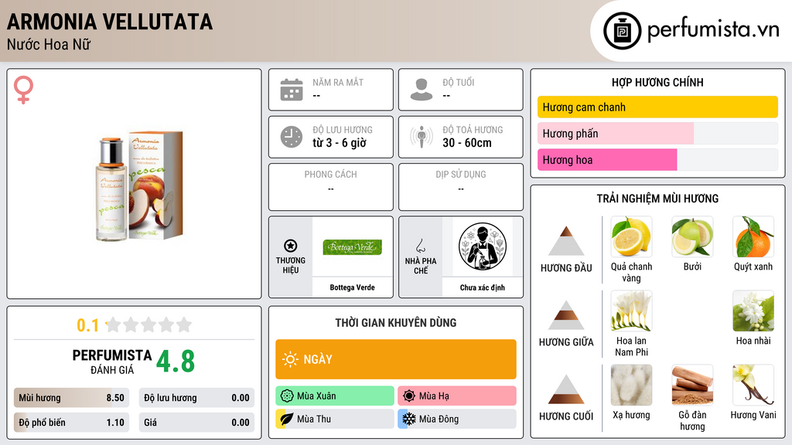Click the Hương hoa accord bar
This screenshot has width=792, height=445.
click(657, 160)
